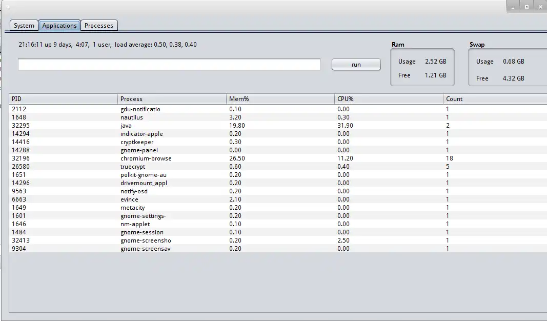Open the Processes tab
The height and width of the screenshot is (321, 547).
(99, 26)
